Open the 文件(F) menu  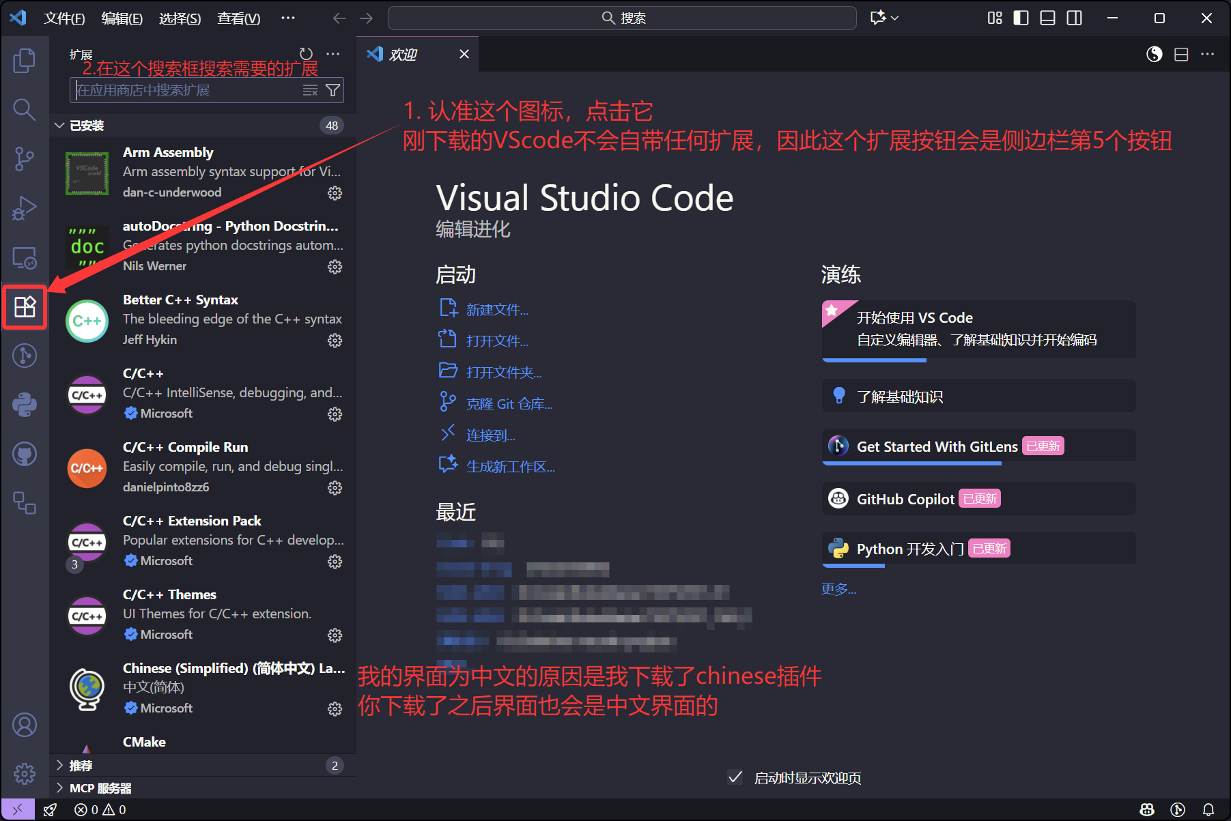tap(64, 18)
